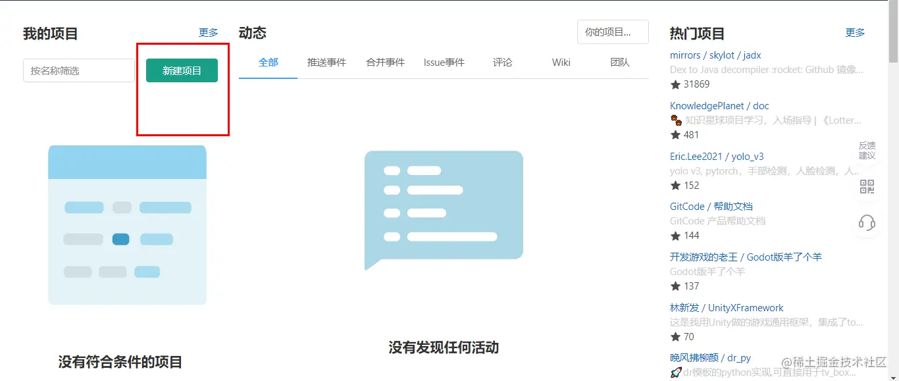The width and height of the screenshot is (899, 381).
Task: Switch to the 评论 tab
Action: point(502,63)
